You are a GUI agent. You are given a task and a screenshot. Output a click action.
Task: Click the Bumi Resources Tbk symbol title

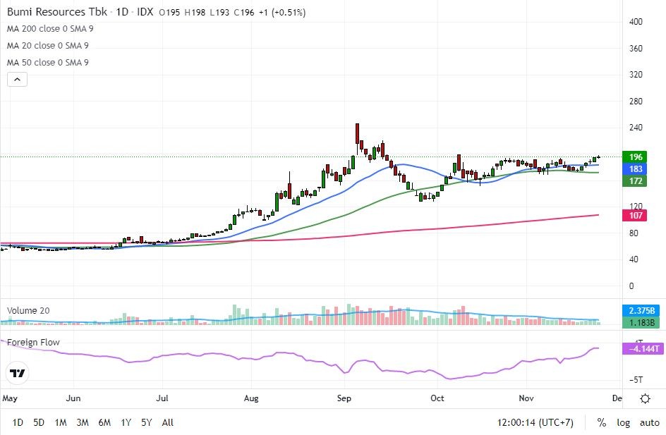[57, 11]
